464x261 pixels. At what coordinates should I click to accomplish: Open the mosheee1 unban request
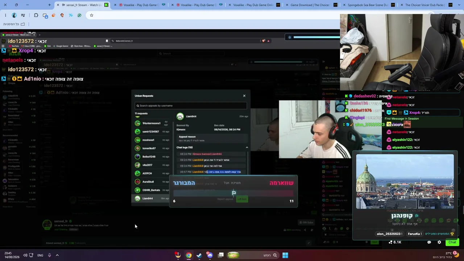pos(152,140)
